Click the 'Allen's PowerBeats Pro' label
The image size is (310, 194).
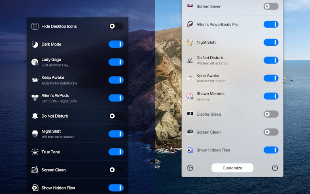click(x=217, y=25)
